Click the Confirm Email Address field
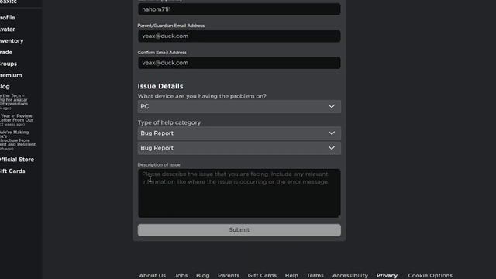This screenshot has height=279, width=496. click(239, 63)
